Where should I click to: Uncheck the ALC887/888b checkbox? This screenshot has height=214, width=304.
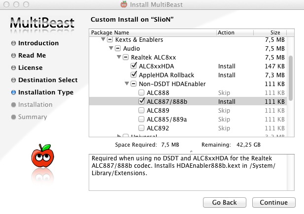click(x=141, y=101)
